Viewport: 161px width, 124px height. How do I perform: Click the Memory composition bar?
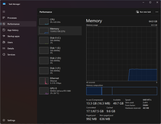click(122, 91)
